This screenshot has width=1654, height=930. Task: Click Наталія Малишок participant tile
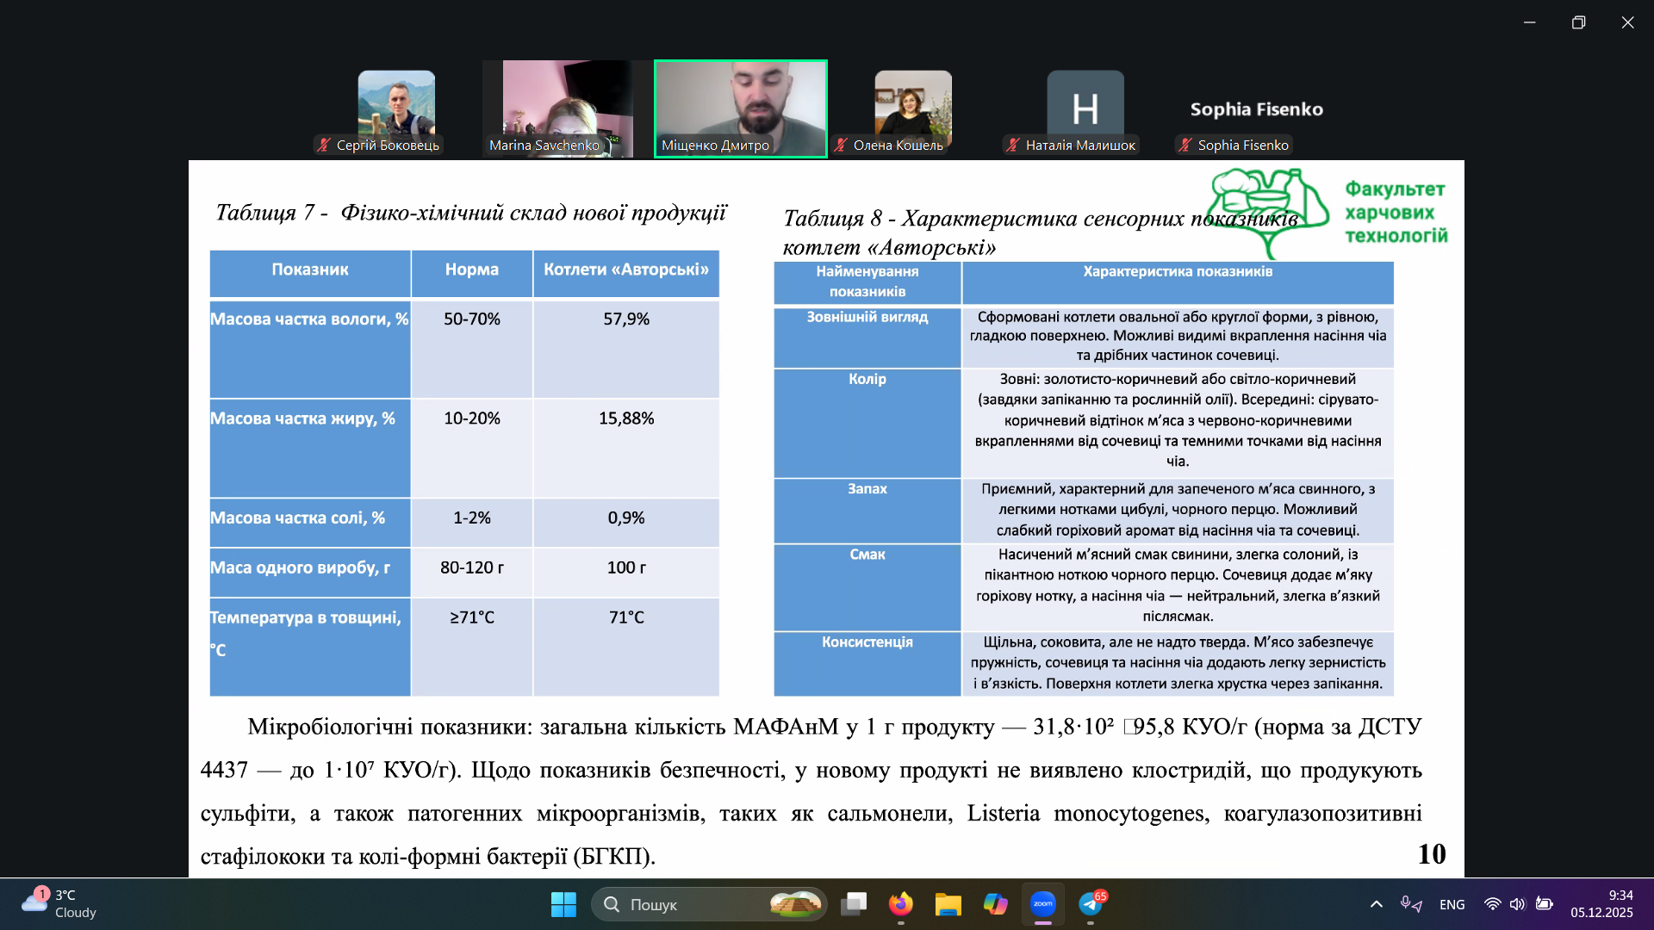(1085, 108)
